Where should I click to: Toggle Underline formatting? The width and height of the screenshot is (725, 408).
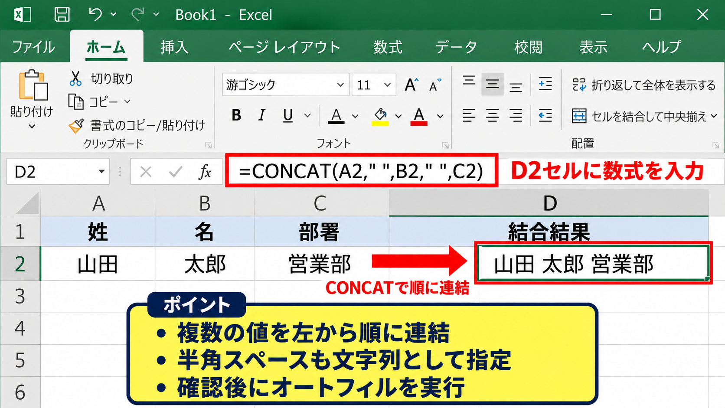[287, 115]
